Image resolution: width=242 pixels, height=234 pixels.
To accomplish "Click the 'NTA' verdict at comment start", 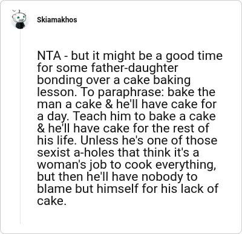I will tap(49, 56).
